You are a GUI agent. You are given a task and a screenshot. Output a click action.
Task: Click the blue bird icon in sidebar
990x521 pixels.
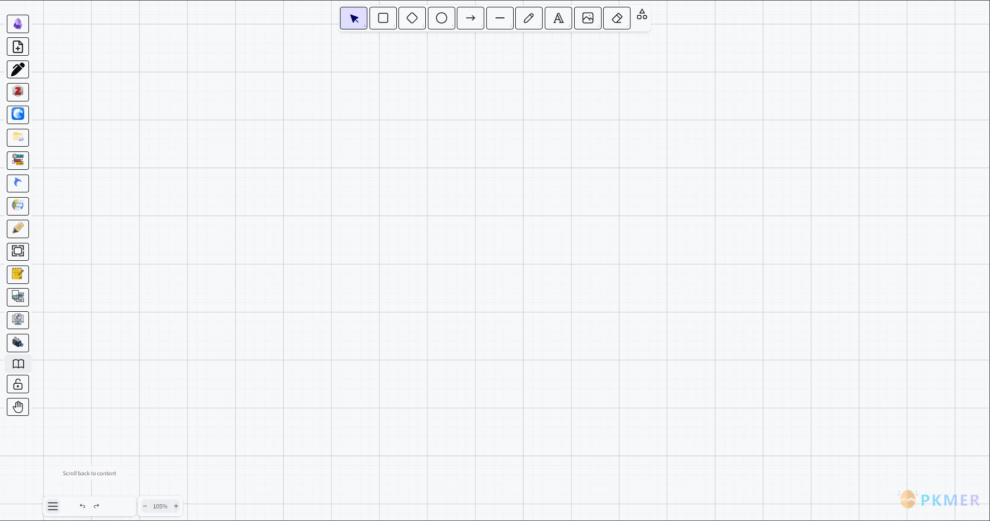(18, 183)
